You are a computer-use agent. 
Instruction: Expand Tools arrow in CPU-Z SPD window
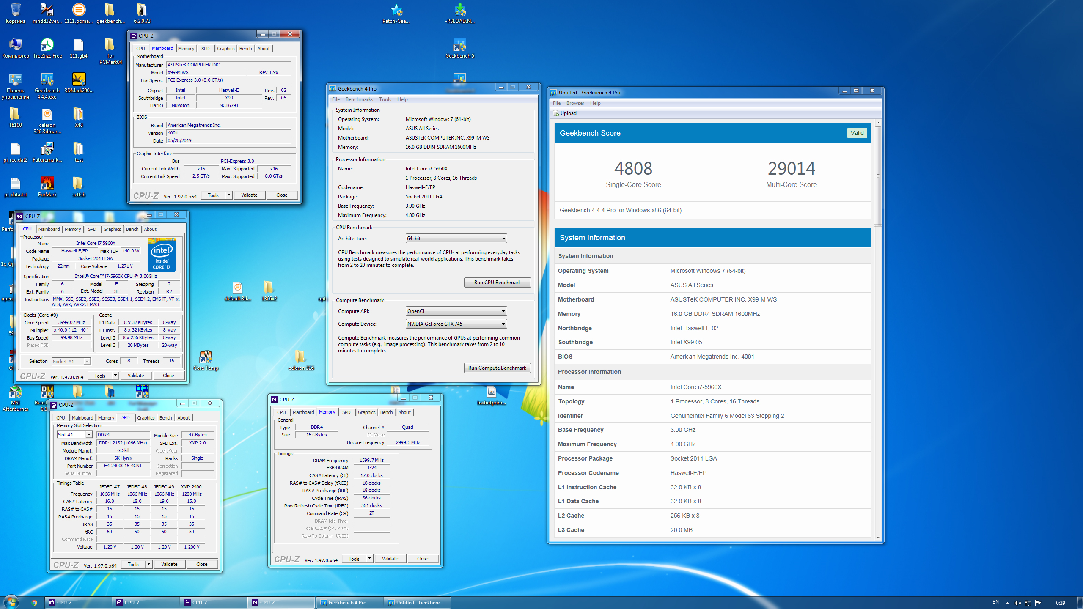pos(148,564)
